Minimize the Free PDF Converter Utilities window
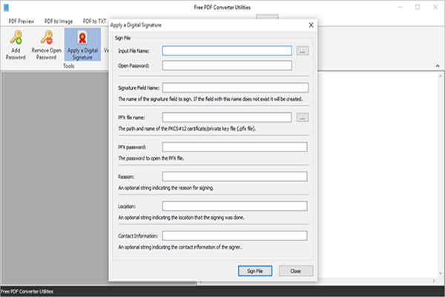The image size is (445, 297). tap(396, 7)
